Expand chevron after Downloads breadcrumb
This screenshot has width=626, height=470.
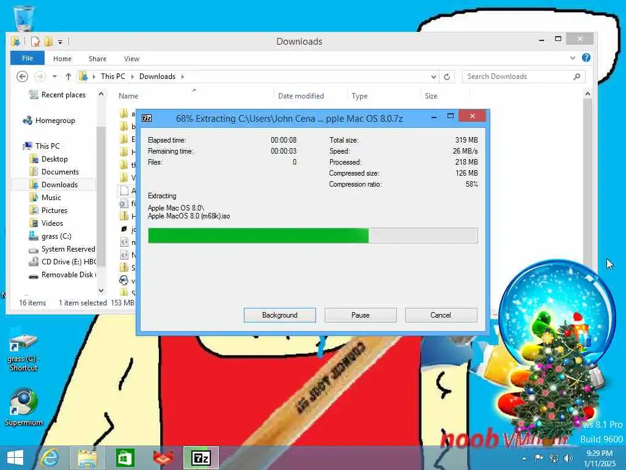click(182, 76)
